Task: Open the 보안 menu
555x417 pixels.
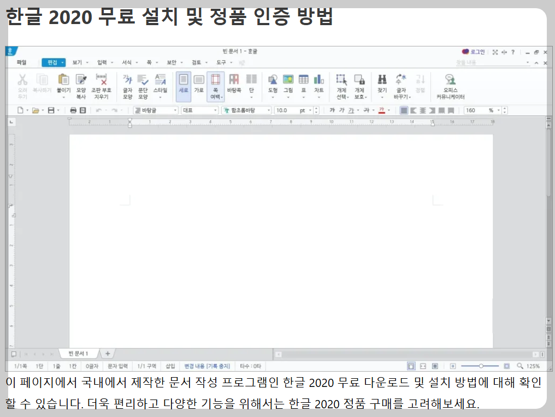Action: point(172,62)
